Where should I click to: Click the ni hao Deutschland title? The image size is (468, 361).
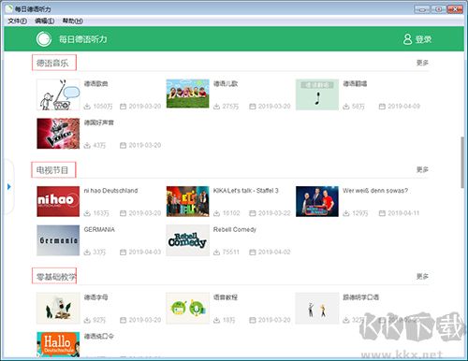pos(110,191)
